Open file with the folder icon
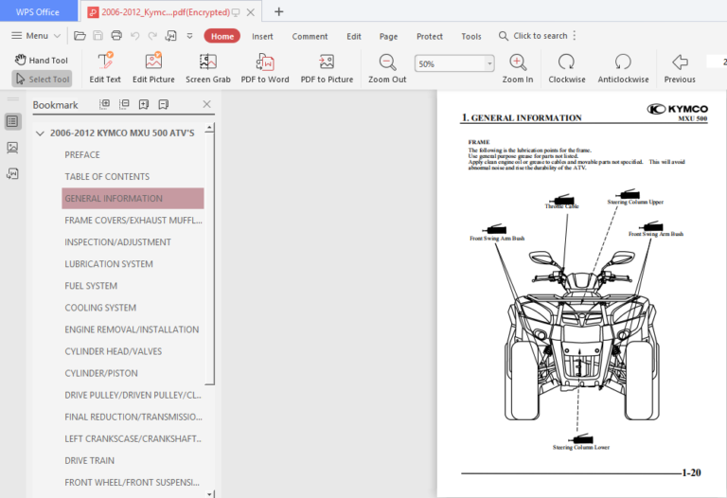 (x=80, y=36)
